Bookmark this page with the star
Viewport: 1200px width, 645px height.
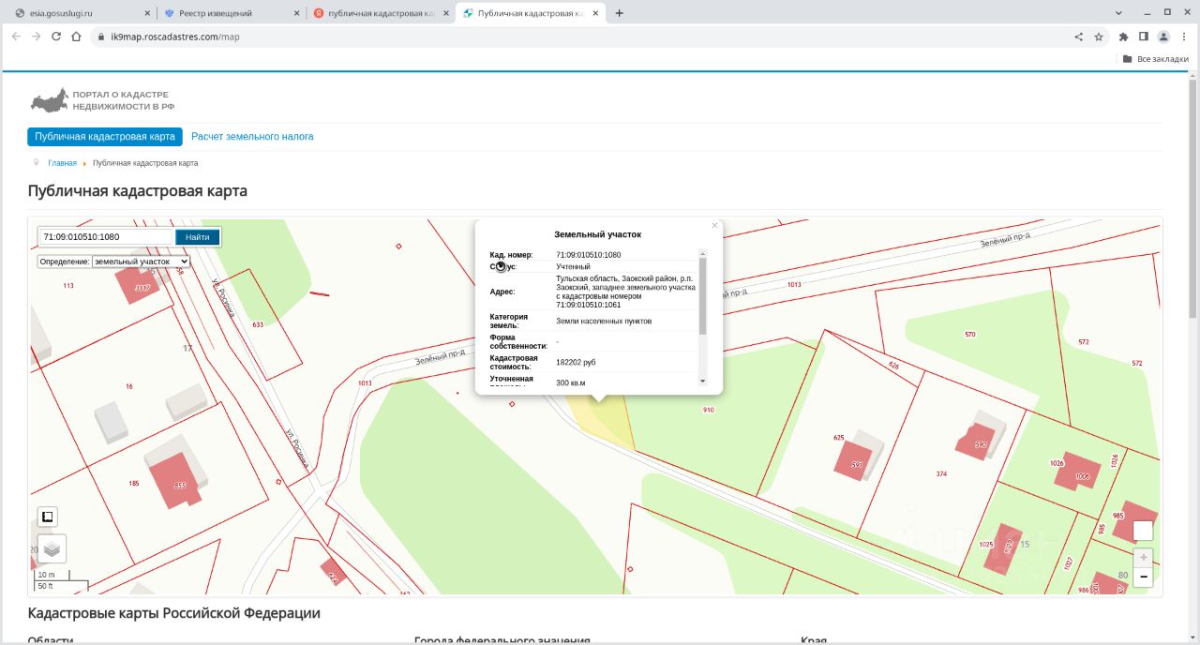[x=1099, y=37]
